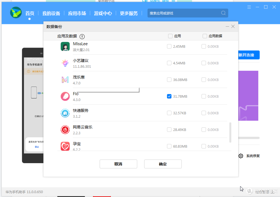280x197 pixels.
Task: Click the 快递服务 app icon
Action: [x=65, y=113]
